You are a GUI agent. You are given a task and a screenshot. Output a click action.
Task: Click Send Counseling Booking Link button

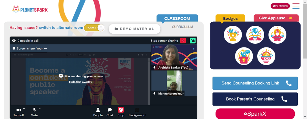[255, 83]
